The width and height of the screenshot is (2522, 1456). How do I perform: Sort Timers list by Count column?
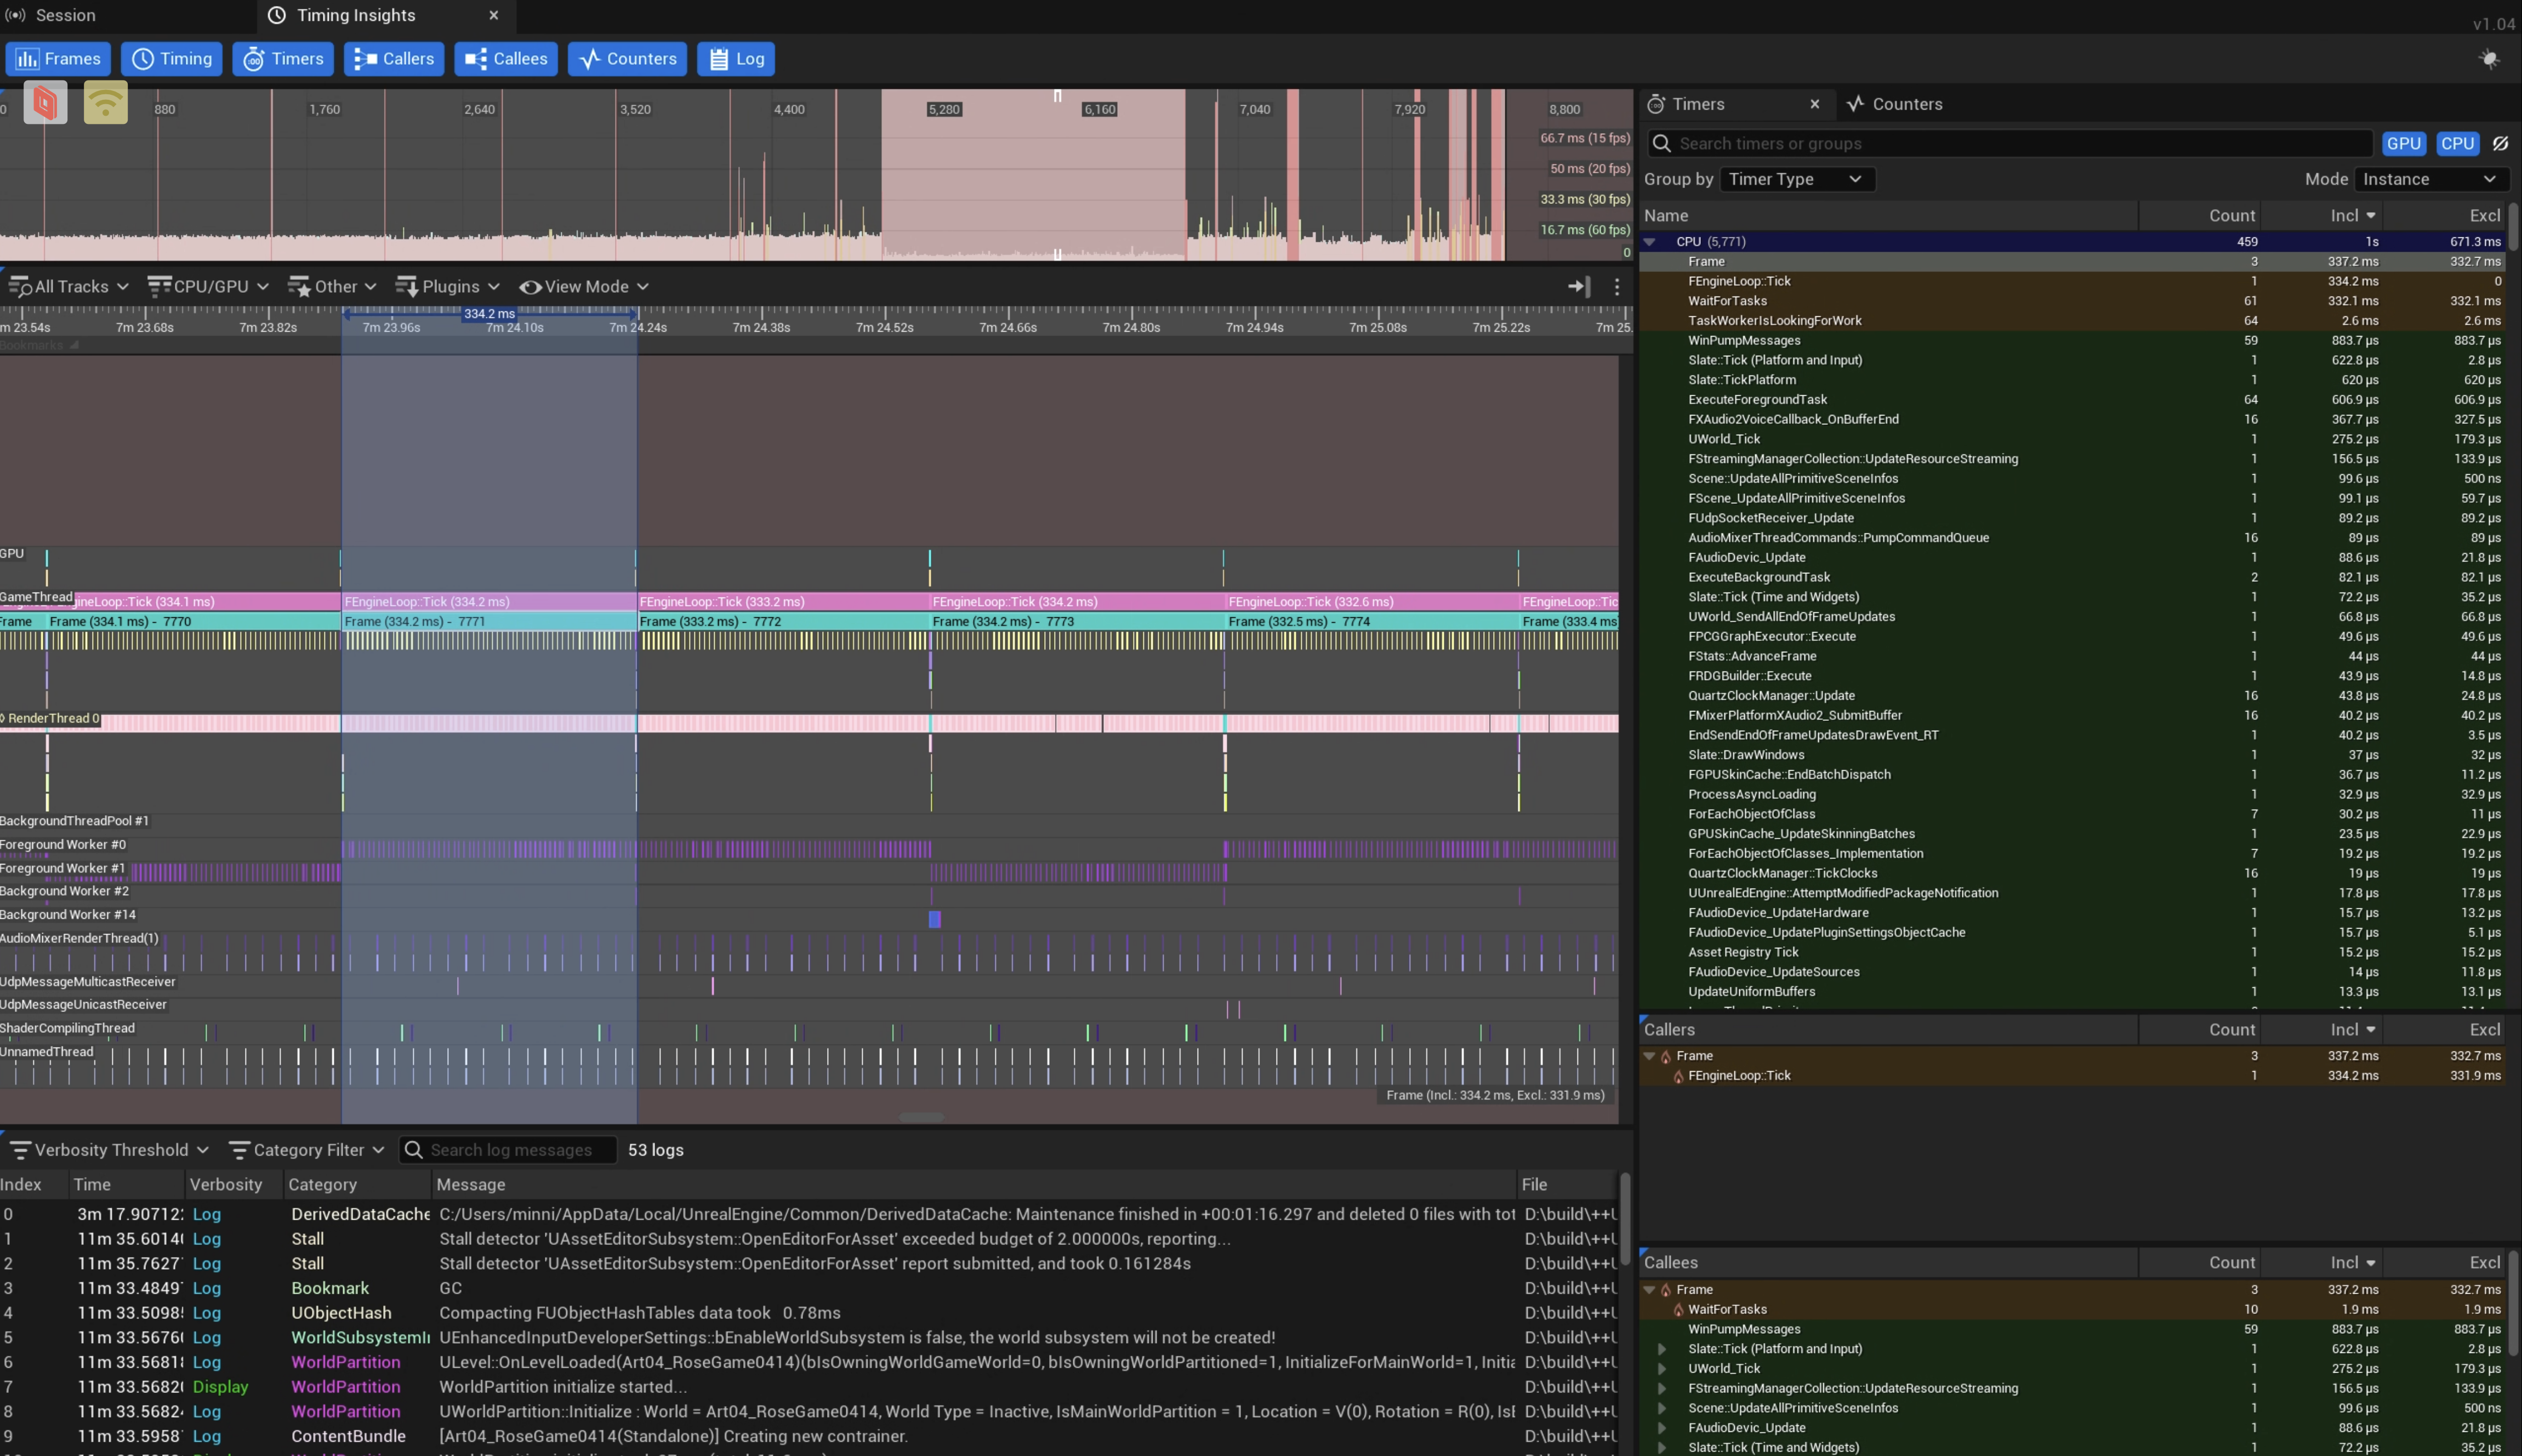2199,216
